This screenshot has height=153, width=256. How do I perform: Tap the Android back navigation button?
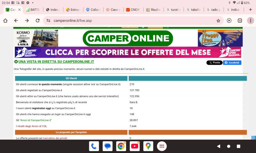click(219, 146)
